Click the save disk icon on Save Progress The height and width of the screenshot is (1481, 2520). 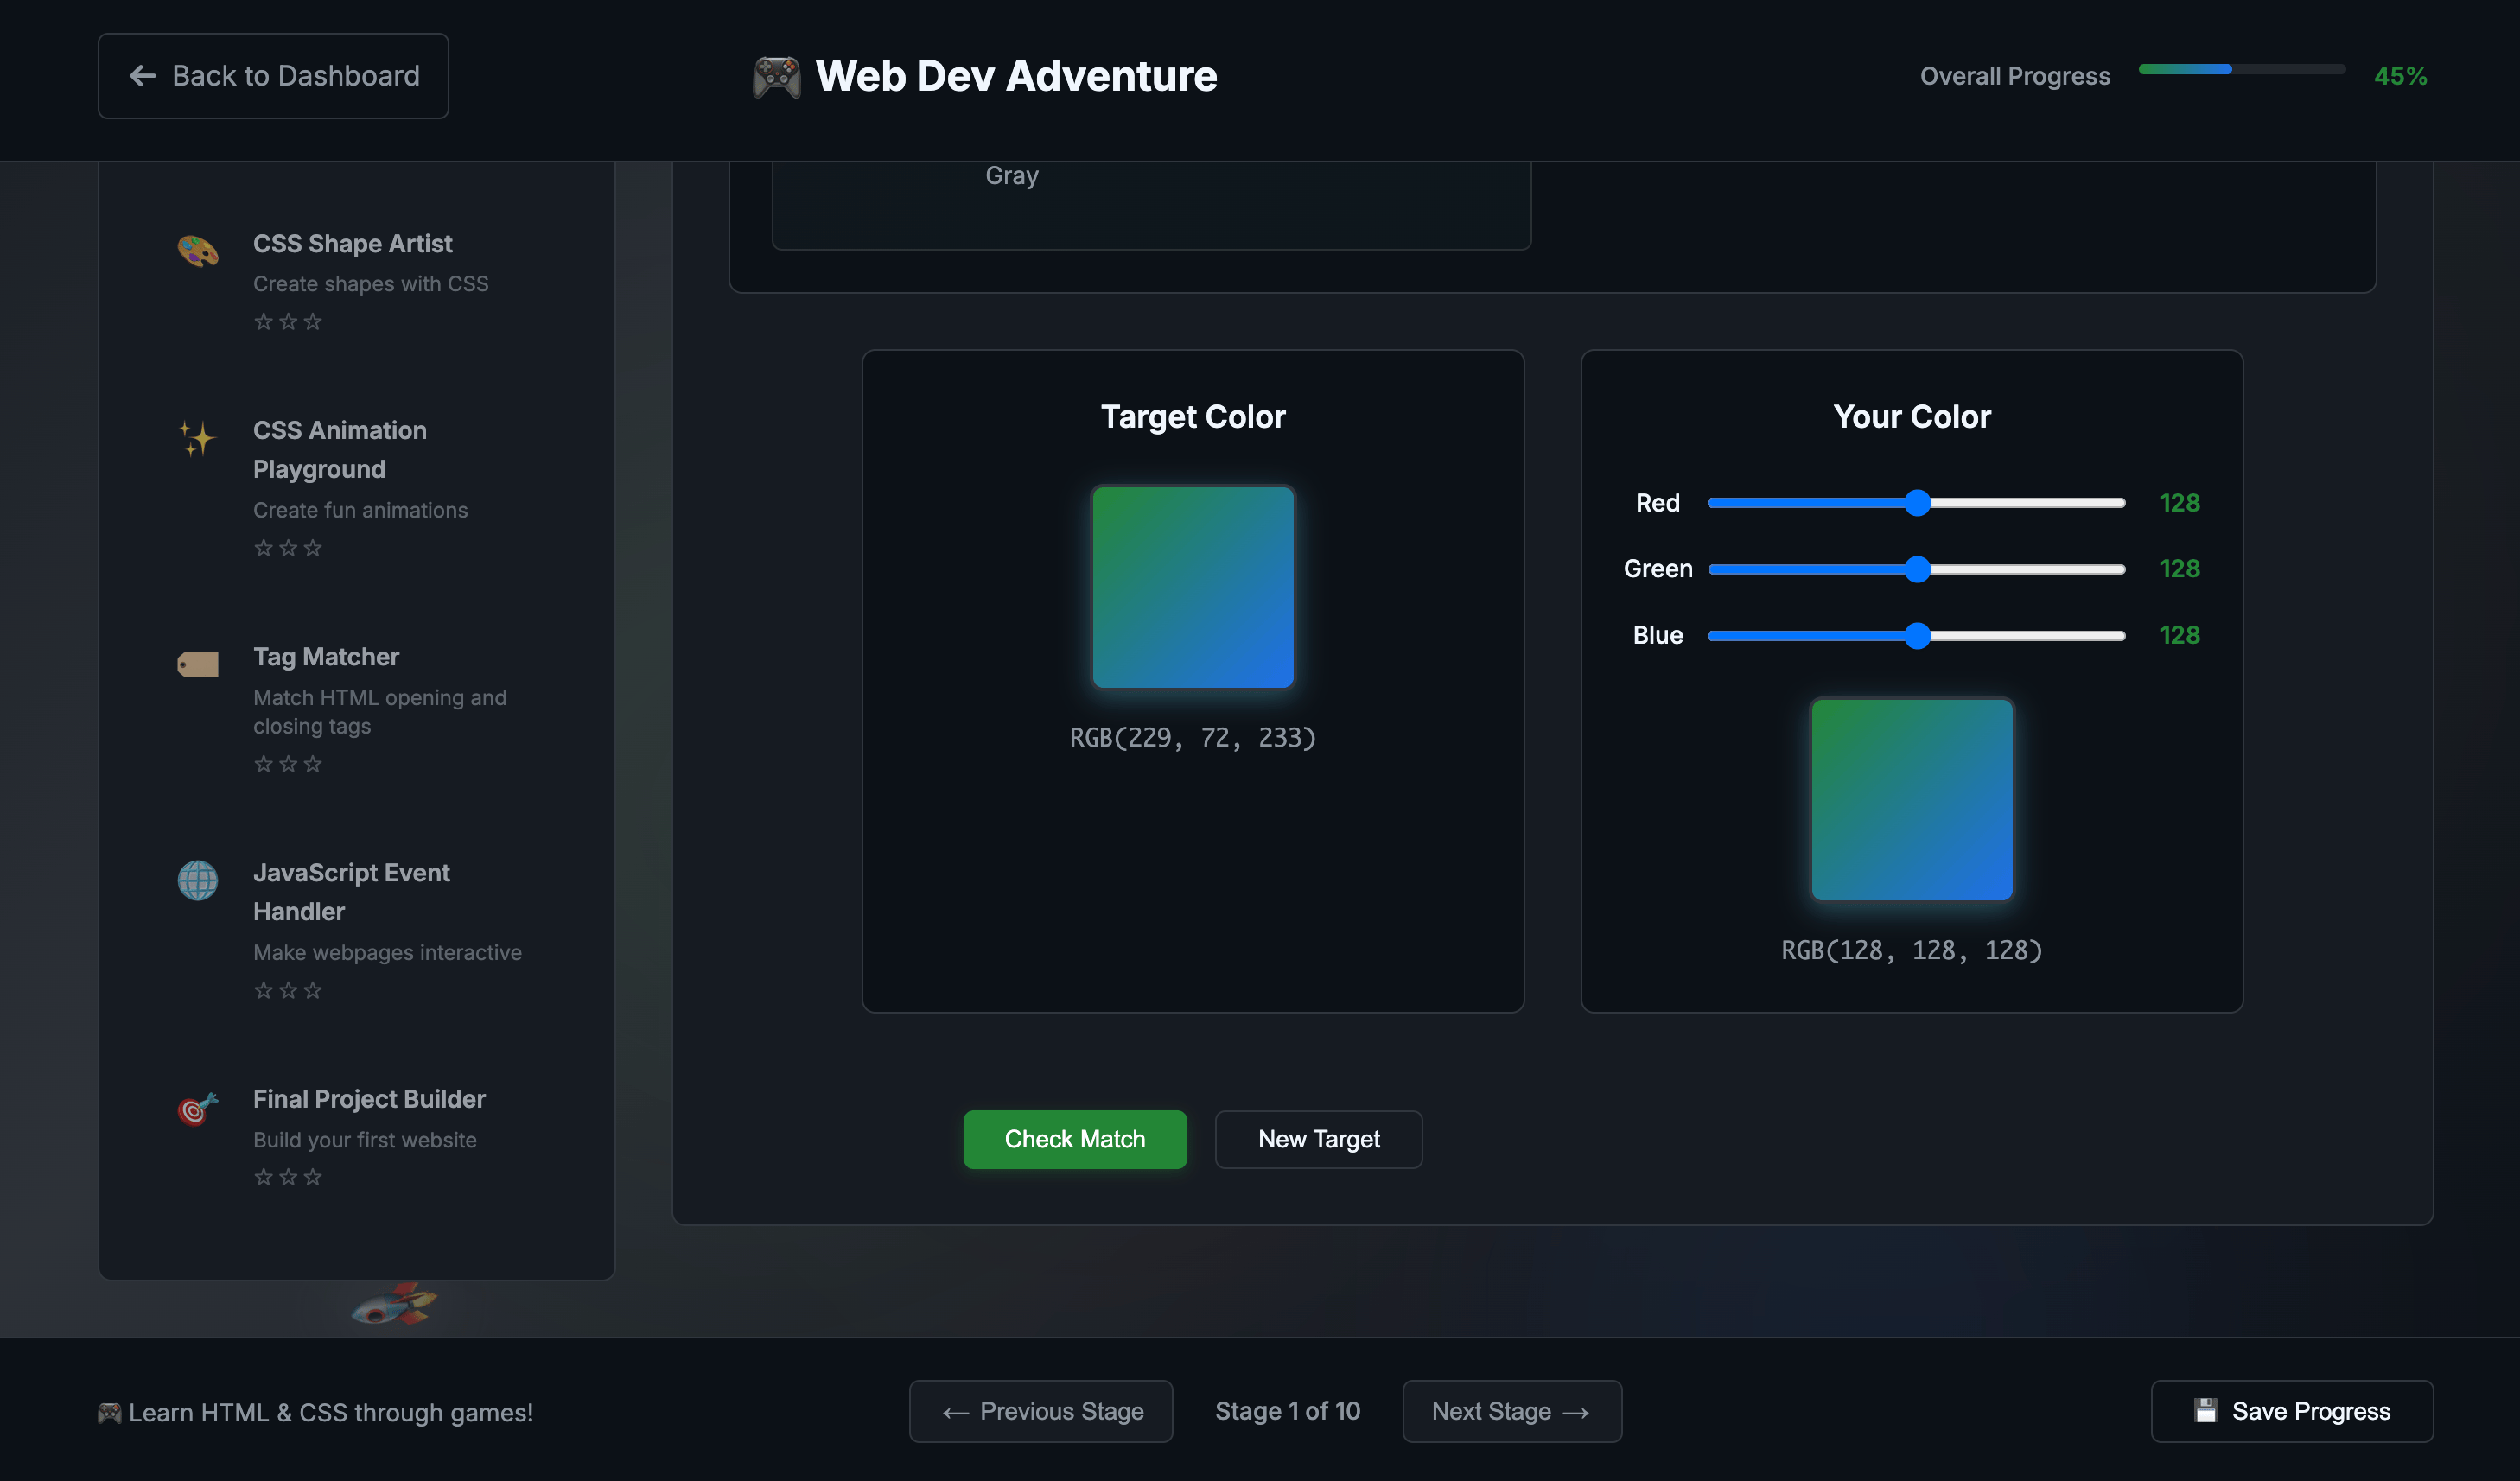(x=2205, y=1410)
